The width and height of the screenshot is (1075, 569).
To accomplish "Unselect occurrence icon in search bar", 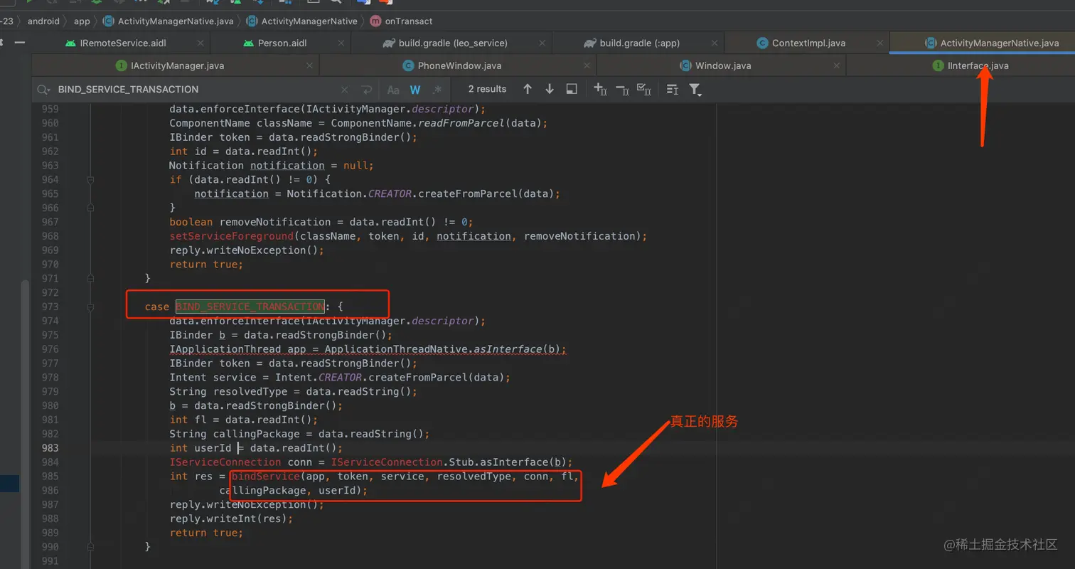I will [x=622, y=89].
